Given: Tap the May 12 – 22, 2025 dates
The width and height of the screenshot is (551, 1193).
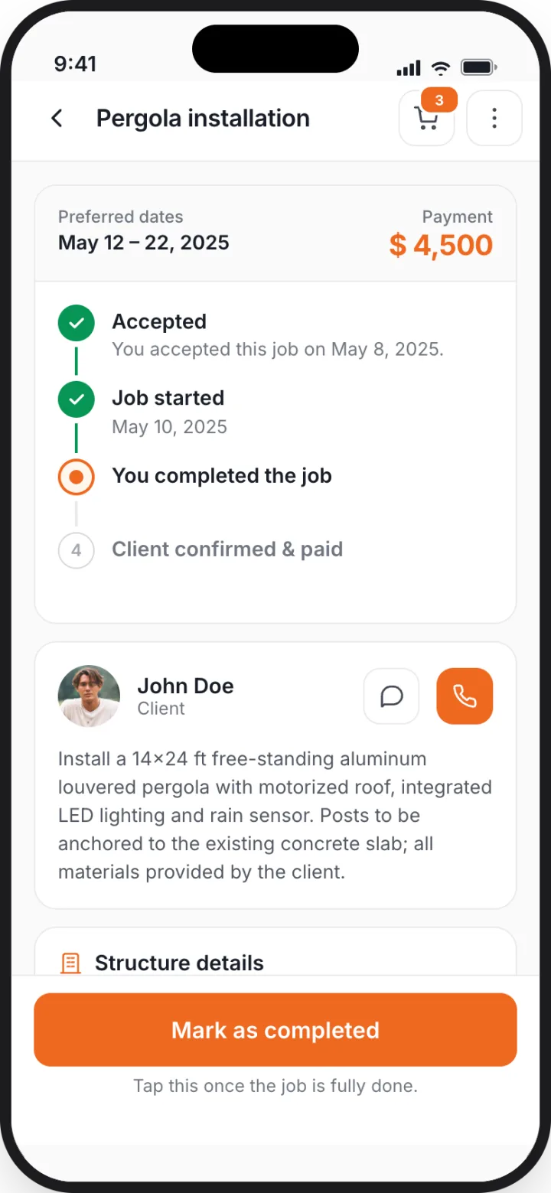Looking at the screenshot, I should click(144, 243).
